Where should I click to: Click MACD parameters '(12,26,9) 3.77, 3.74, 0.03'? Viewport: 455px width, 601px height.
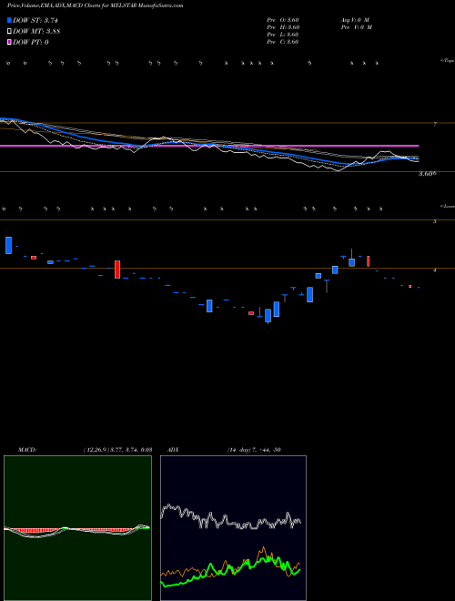pyautogui.click(x=117, y=450)
